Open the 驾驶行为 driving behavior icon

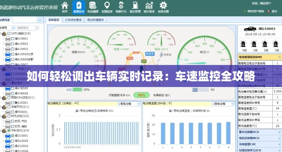[121, 6]
